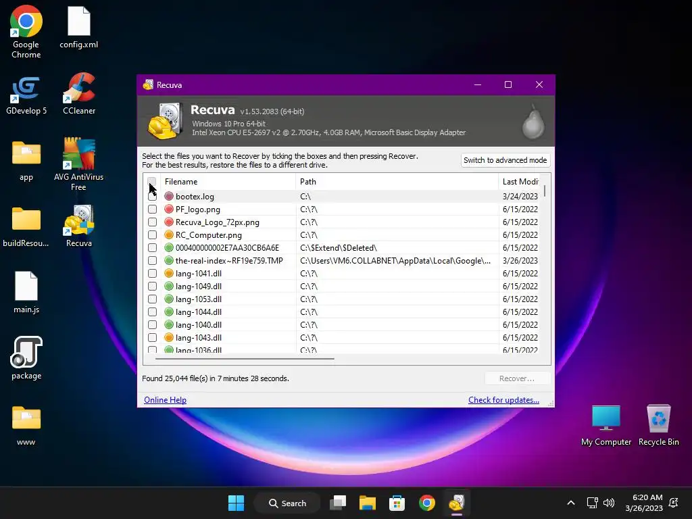
Task: Show hidden tray icons chevron
Action: [x=570, y=503]
